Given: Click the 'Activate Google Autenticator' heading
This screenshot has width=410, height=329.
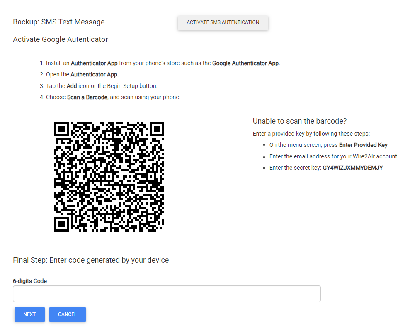Looking at the screenshot, I should 61,39.
